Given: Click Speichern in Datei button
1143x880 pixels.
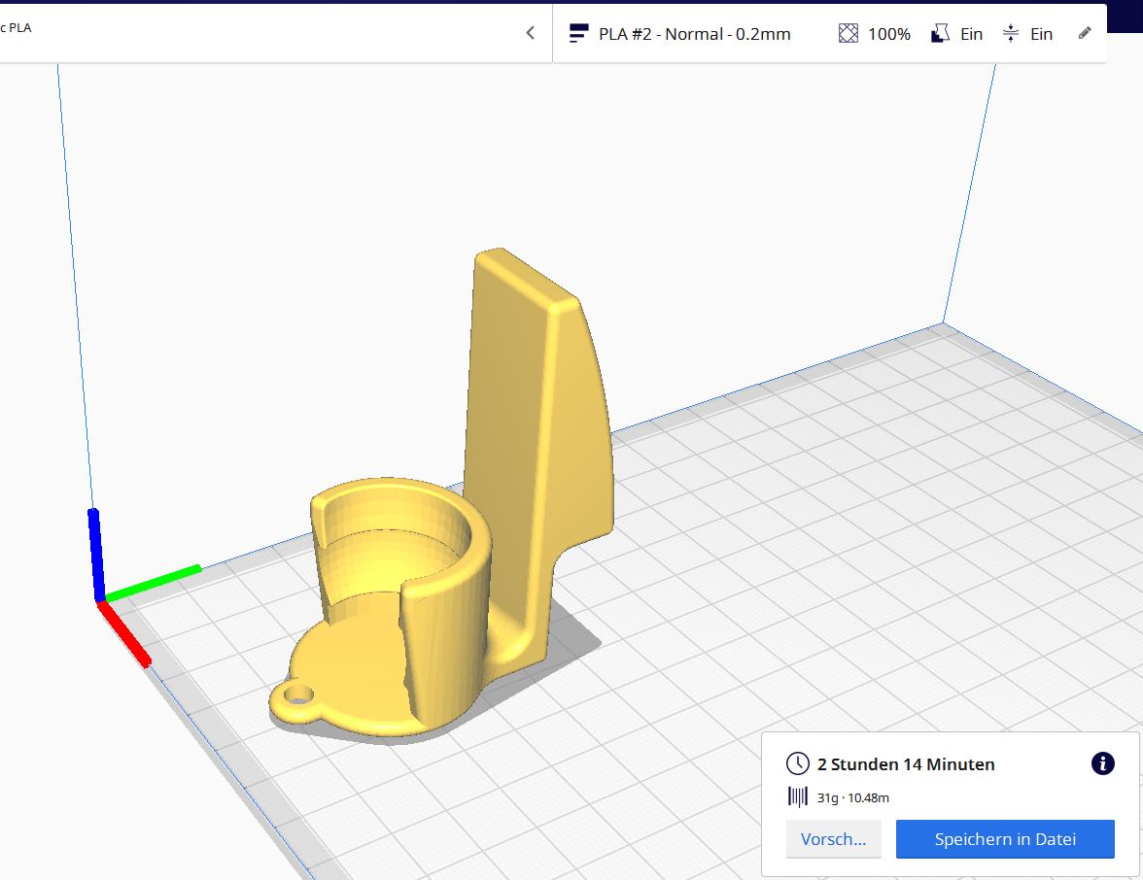Looking at the screenshot, I should [1005, 839].
